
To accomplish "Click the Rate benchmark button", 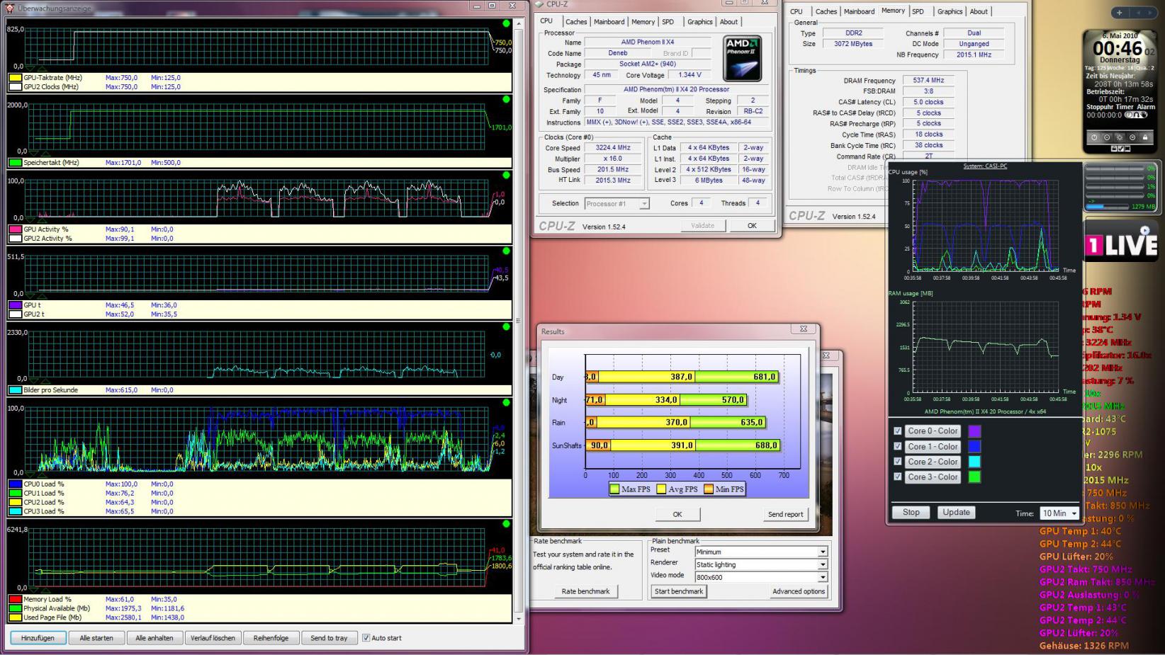I will pyautogui.click(x=585, y=591).
